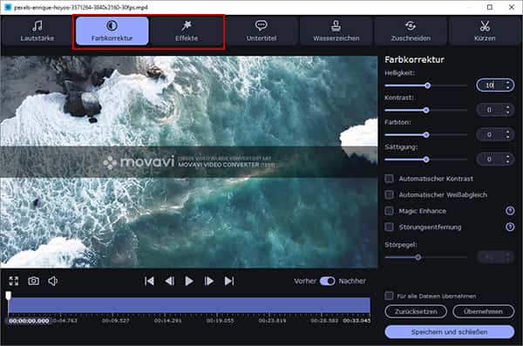
Task: Open the Lautstärke audio tab
Action: click(x=37, y=31)
